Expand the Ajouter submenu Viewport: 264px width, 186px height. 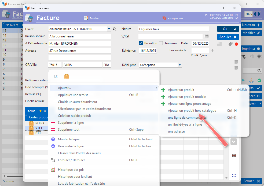104,88
